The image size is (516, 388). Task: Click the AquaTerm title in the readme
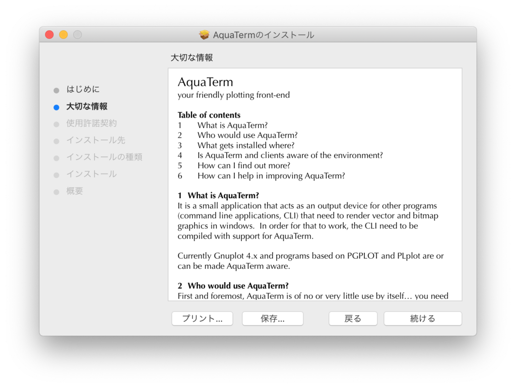[206, 82]
